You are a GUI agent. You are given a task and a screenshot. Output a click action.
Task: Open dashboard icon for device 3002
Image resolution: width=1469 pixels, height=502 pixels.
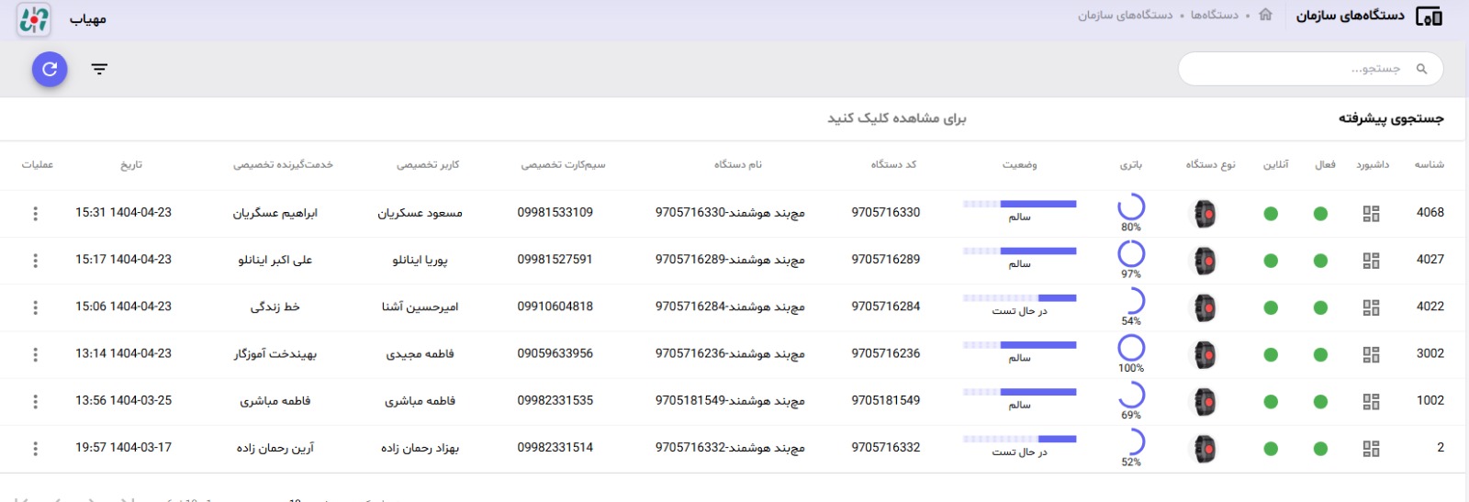(x=1371, y=354)
